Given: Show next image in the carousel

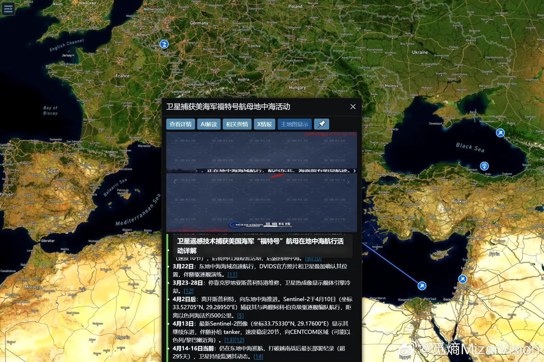Looking at the screenshot, I should click(348, 182).
